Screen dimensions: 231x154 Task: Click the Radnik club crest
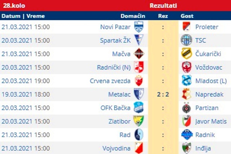(x=187, y=135)
